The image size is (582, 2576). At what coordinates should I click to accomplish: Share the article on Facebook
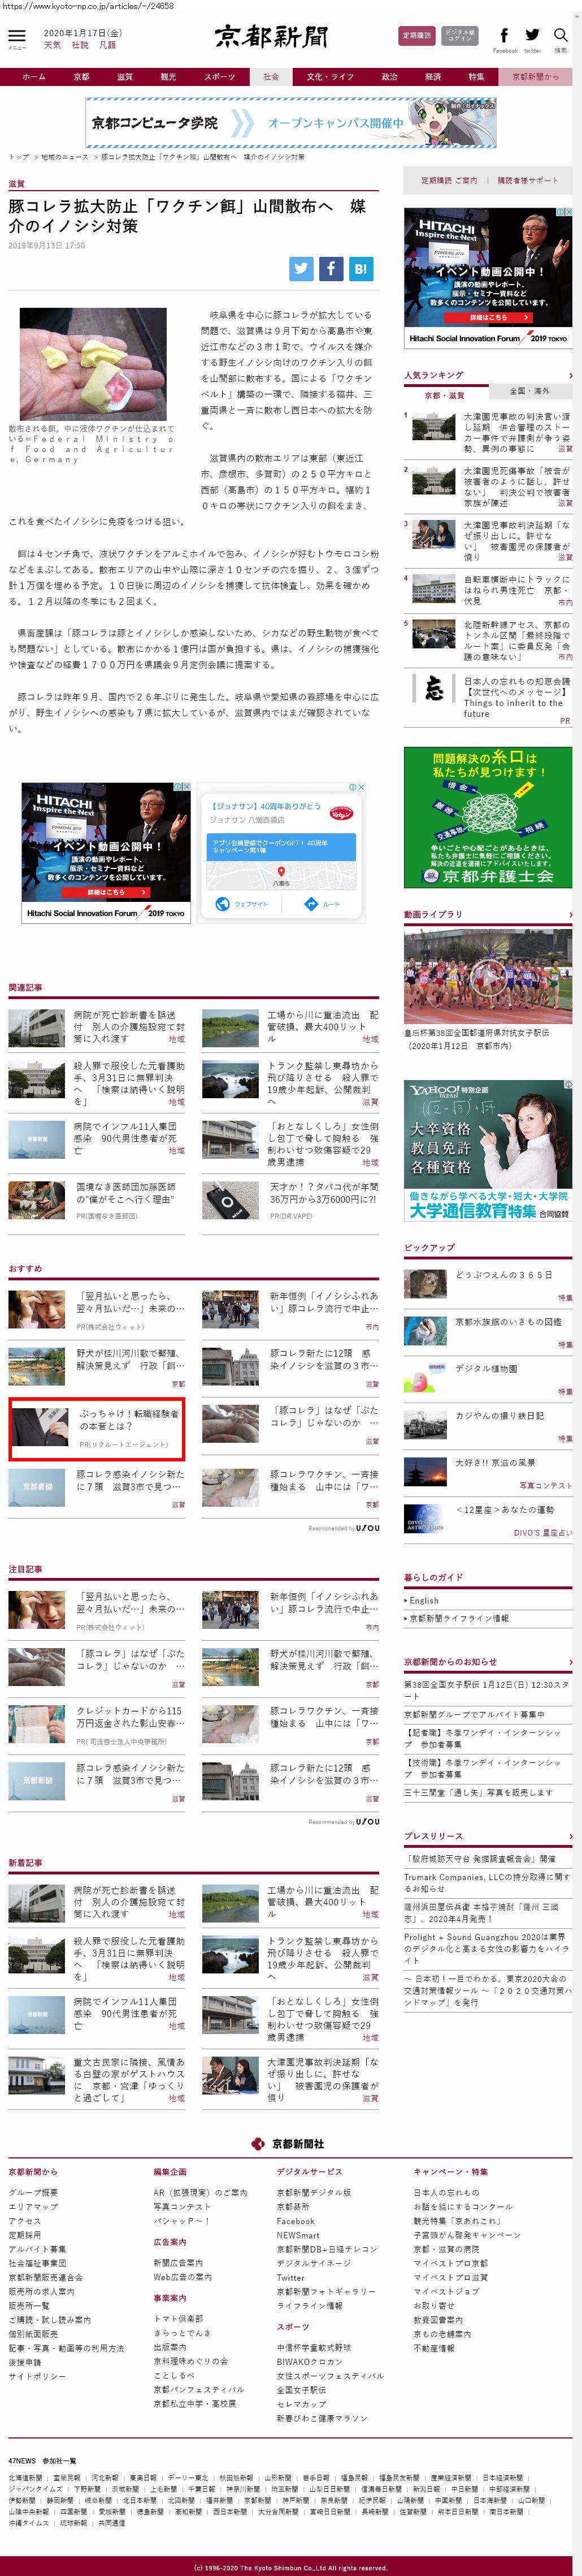pyautogui.click(x=331, y=268)
